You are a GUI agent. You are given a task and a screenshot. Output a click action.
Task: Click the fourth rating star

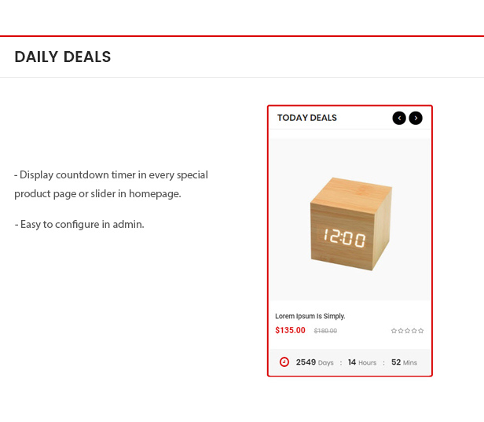[415, 331]
